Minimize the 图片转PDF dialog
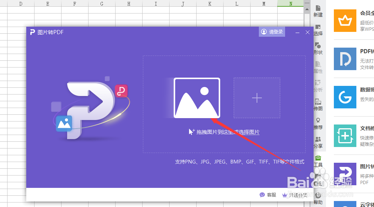This screenshot has height=207, width=374. point(297,32)
